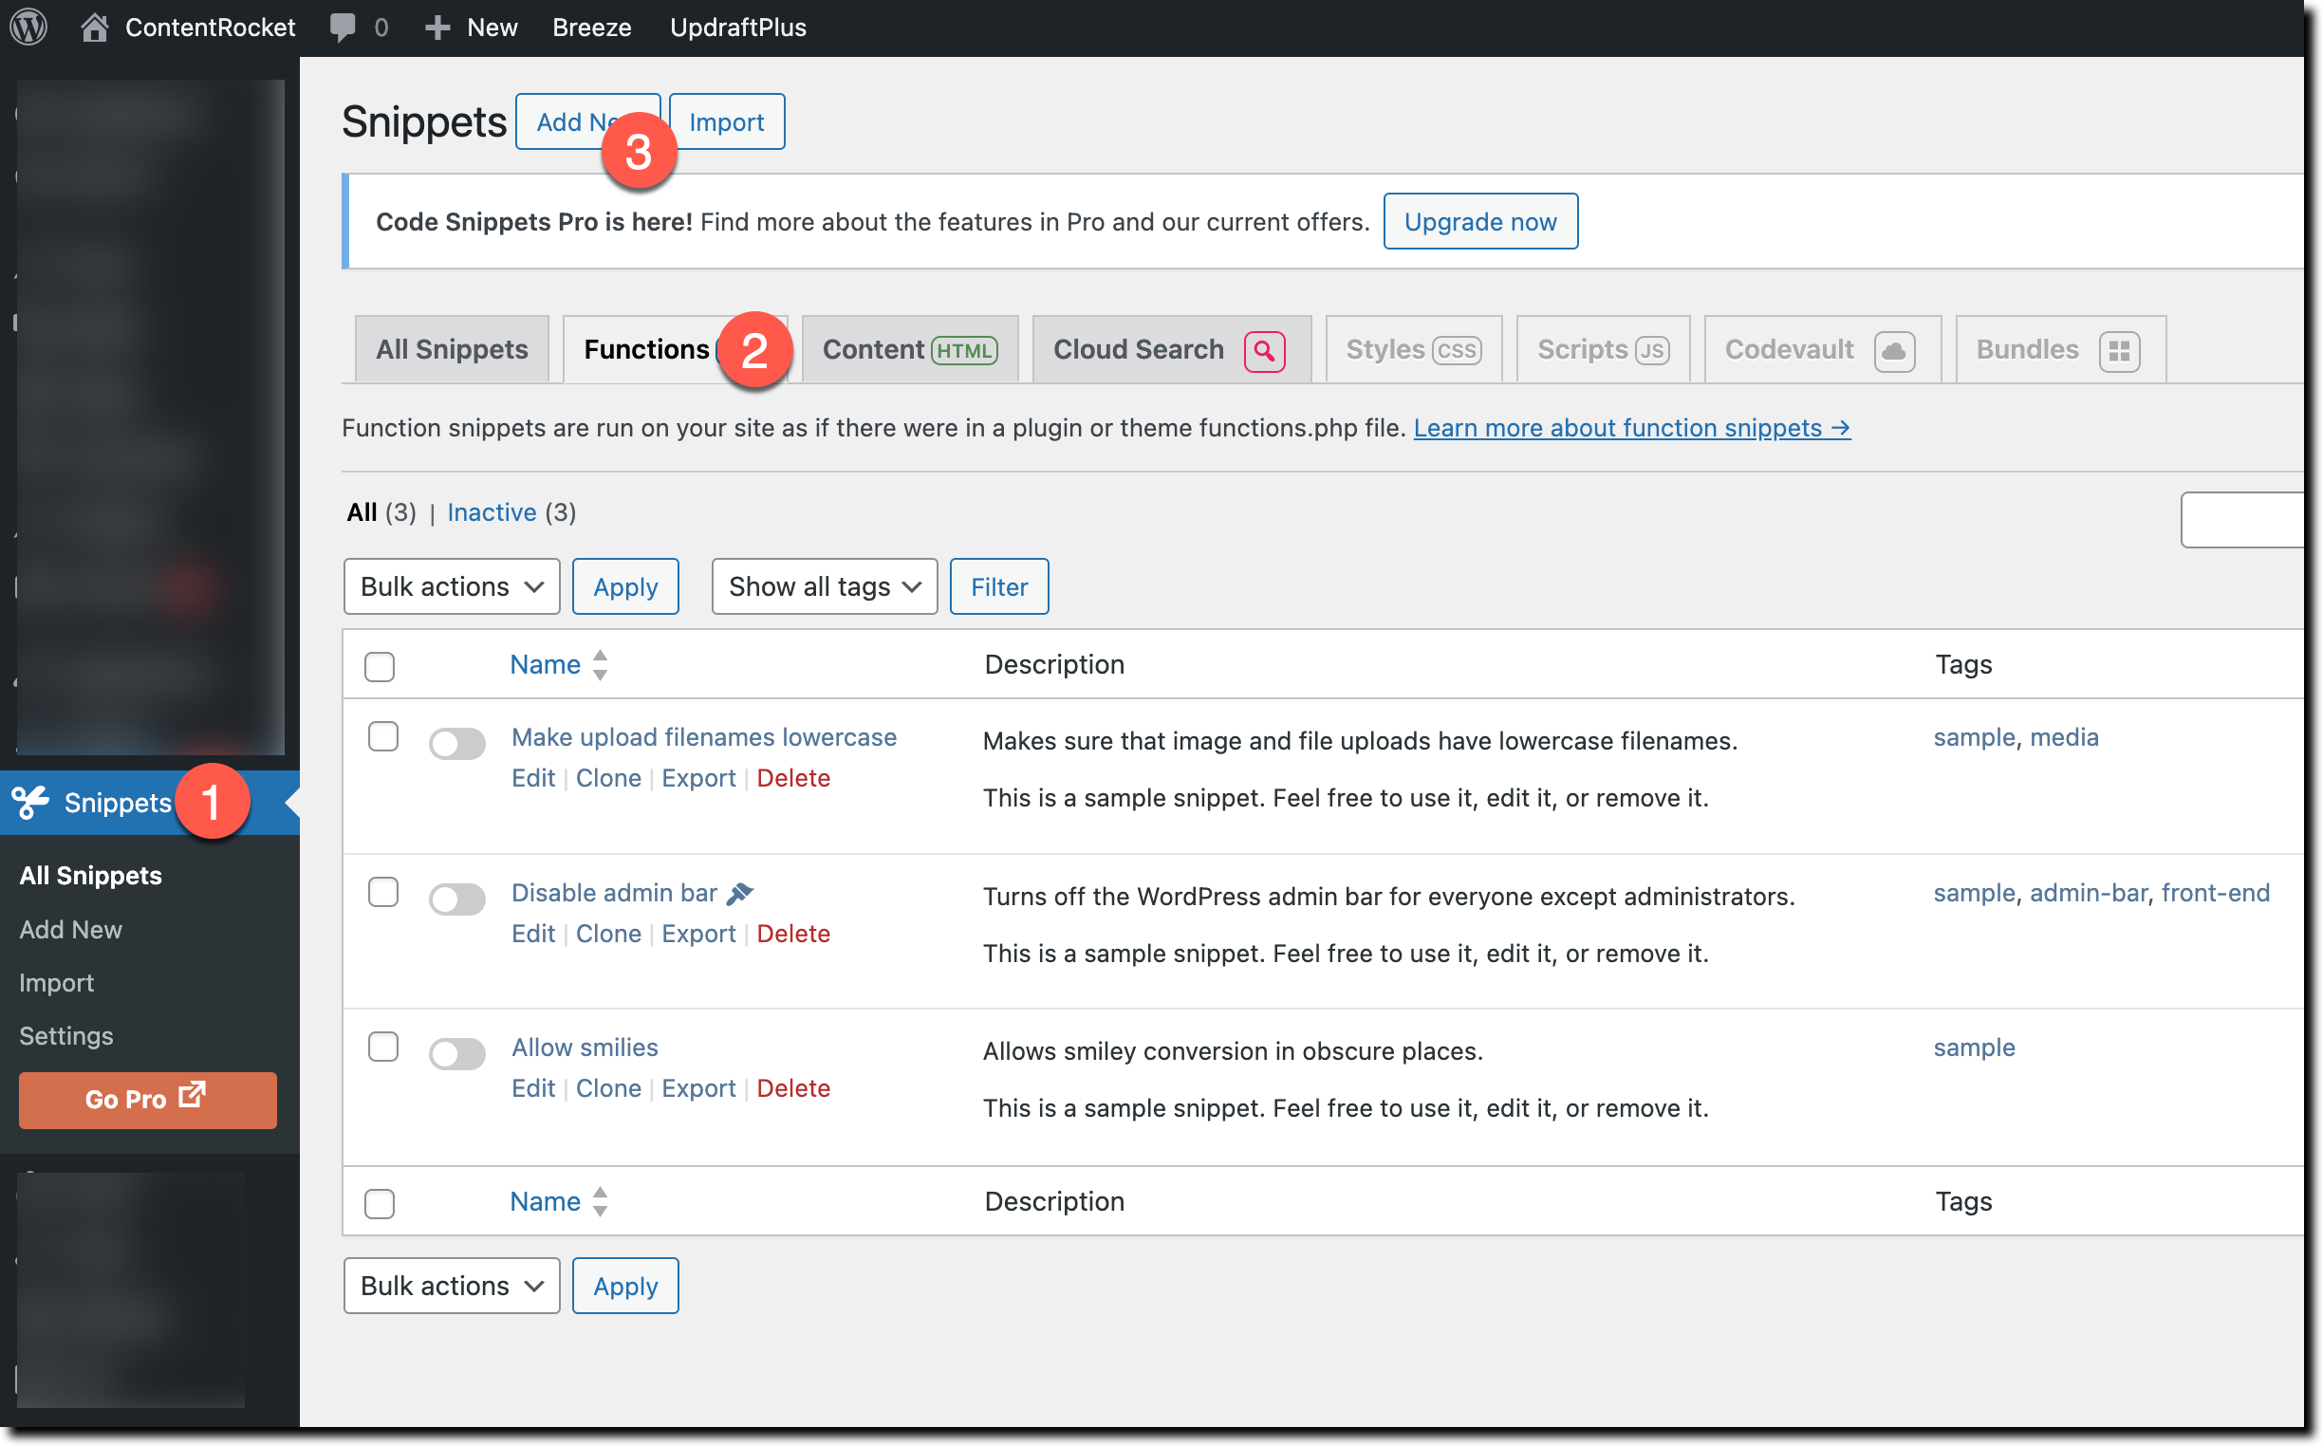The image size is (2323, 1446).
Task: Export the Make upload filenames lowercase snippet
Action: pos(698,777)
